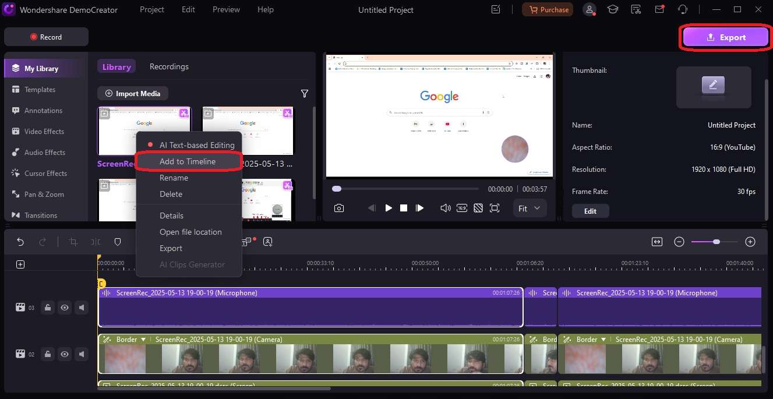Viewport: 773px width, 399px height.
Task: Zoom out the timeline with minus button
Action: pyautogui.click(x=679, y=242)
